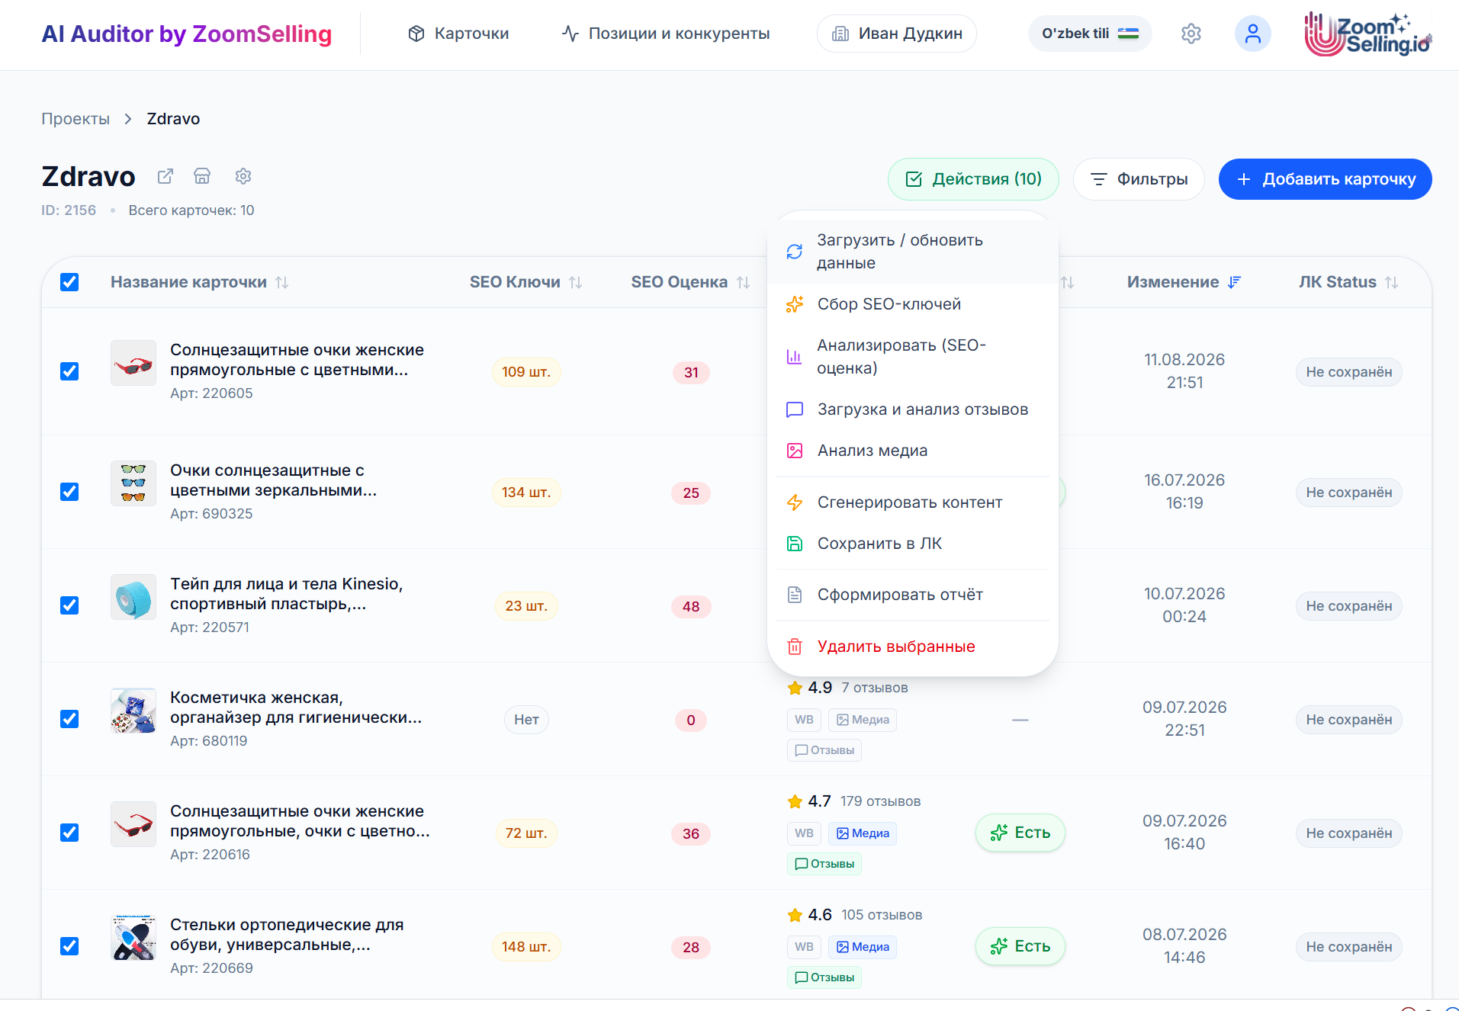Click the star icon next to rating 4.6
This screenshot has height=1011, width=1459.
(795, 915)
